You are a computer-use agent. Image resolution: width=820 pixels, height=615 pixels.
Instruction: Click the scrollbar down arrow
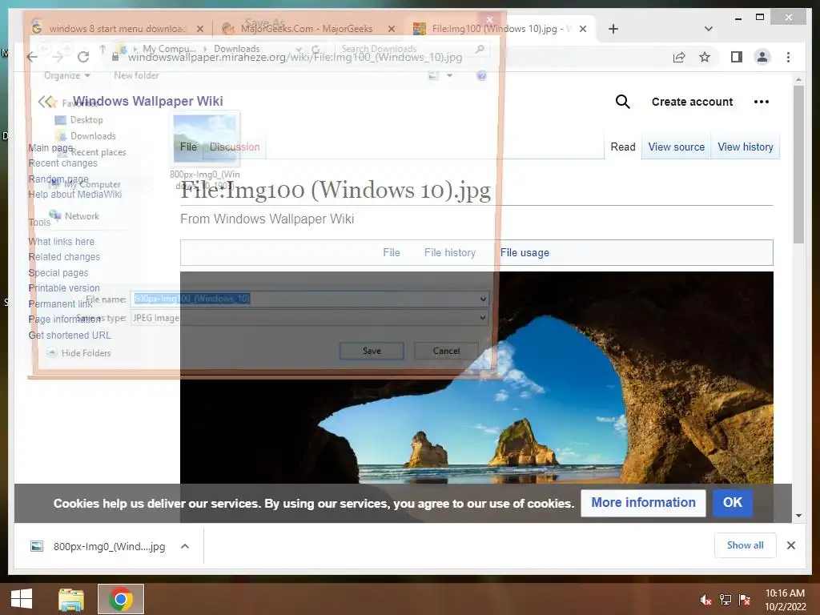tap(798, 516)
